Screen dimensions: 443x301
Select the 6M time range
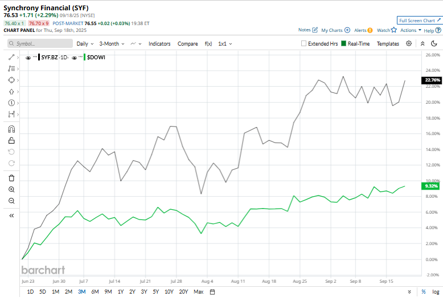95,292
